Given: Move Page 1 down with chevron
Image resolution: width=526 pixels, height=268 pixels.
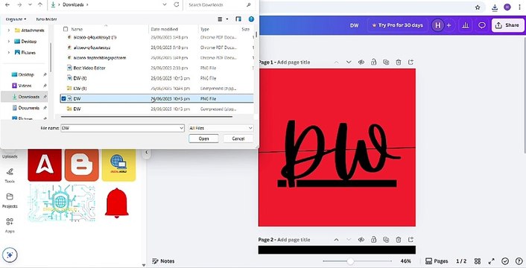Looking at the screenshot, I should (349, 63).
